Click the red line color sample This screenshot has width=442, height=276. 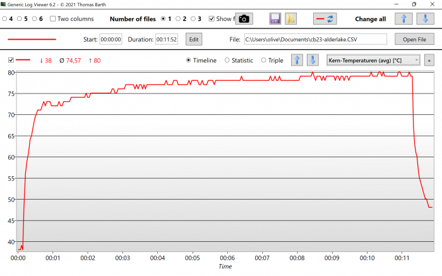coord(32,39)
